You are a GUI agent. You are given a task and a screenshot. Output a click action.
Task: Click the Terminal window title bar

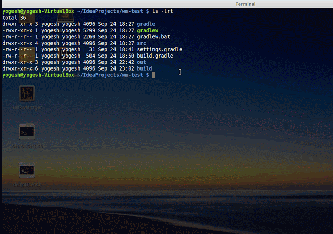pyautogui.click(x=166, y=4)
